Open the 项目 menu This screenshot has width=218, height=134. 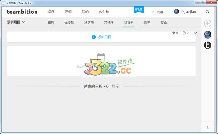(x=51, y=12)
